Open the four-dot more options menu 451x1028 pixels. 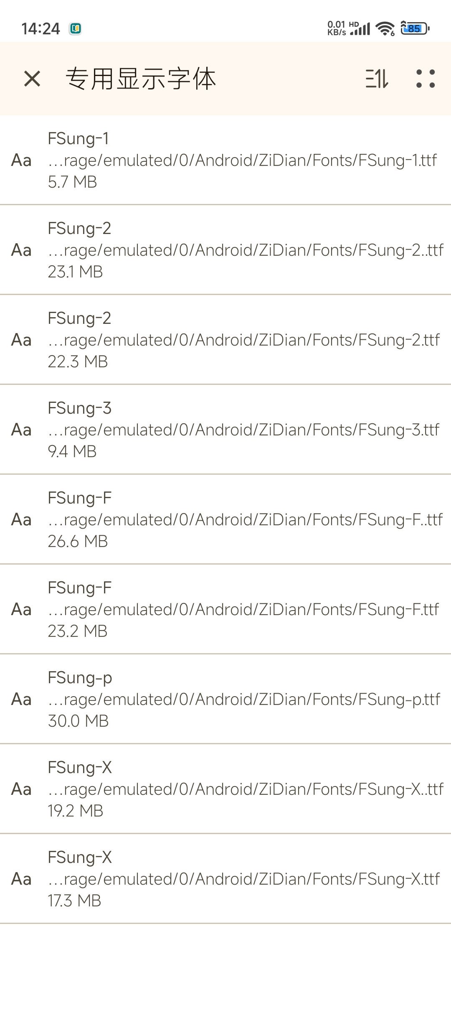tap(425, 79)
